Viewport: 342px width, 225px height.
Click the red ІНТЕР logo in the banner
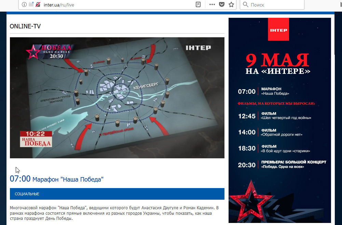coord(278,29)
